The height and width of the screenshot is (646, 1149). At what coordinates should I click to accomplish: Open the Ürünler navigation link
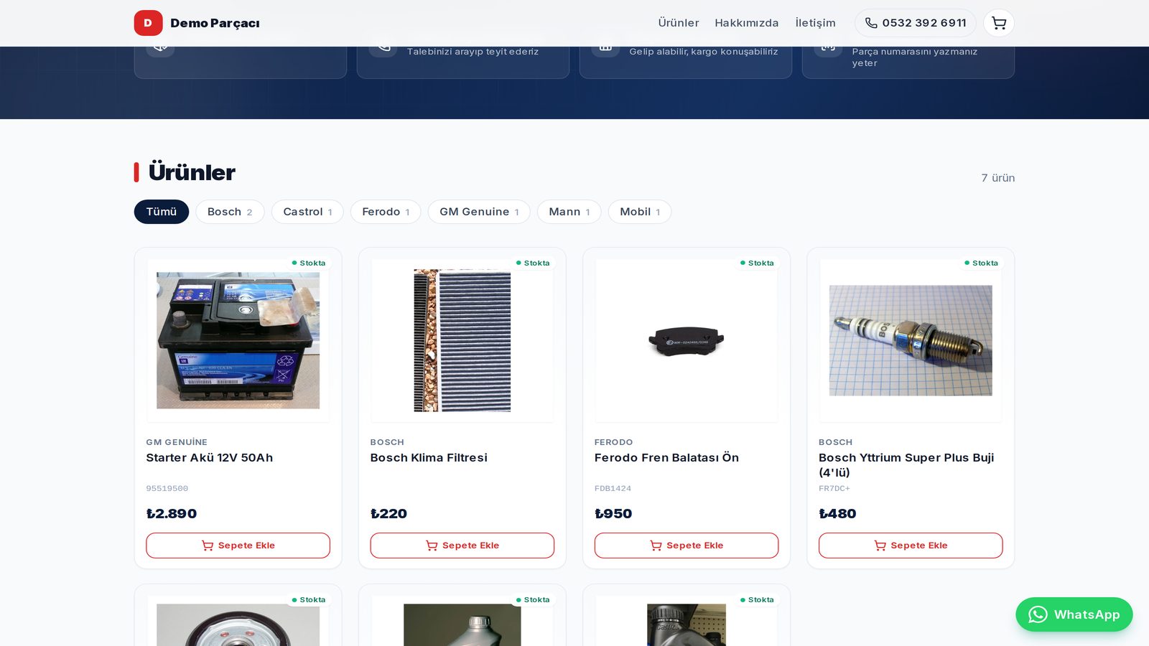coord(678,23)
